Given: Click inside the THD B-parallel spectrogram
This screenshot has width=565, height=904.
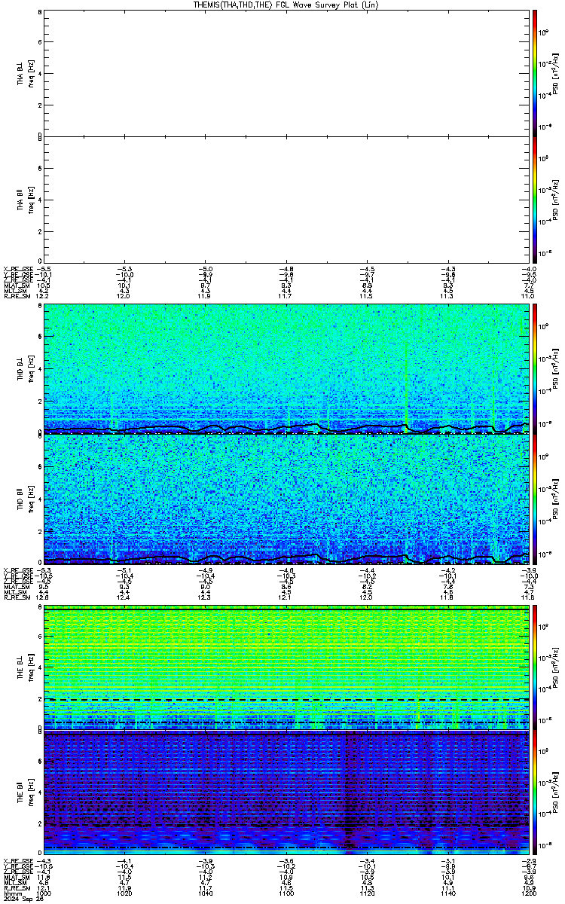Looking at the screenshot, I should (286, 499).
